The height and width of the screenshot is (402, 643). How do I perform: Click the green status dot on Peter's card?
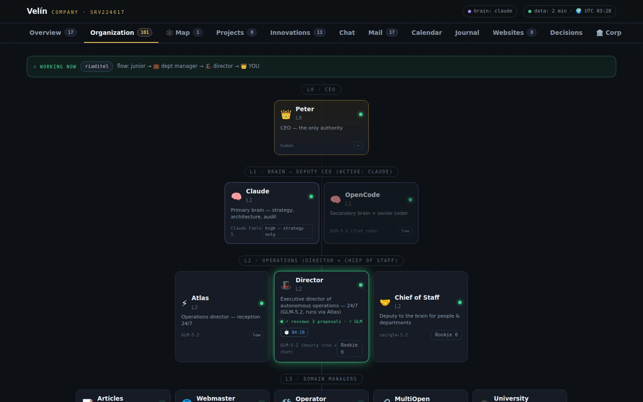[x=361, y=114]
